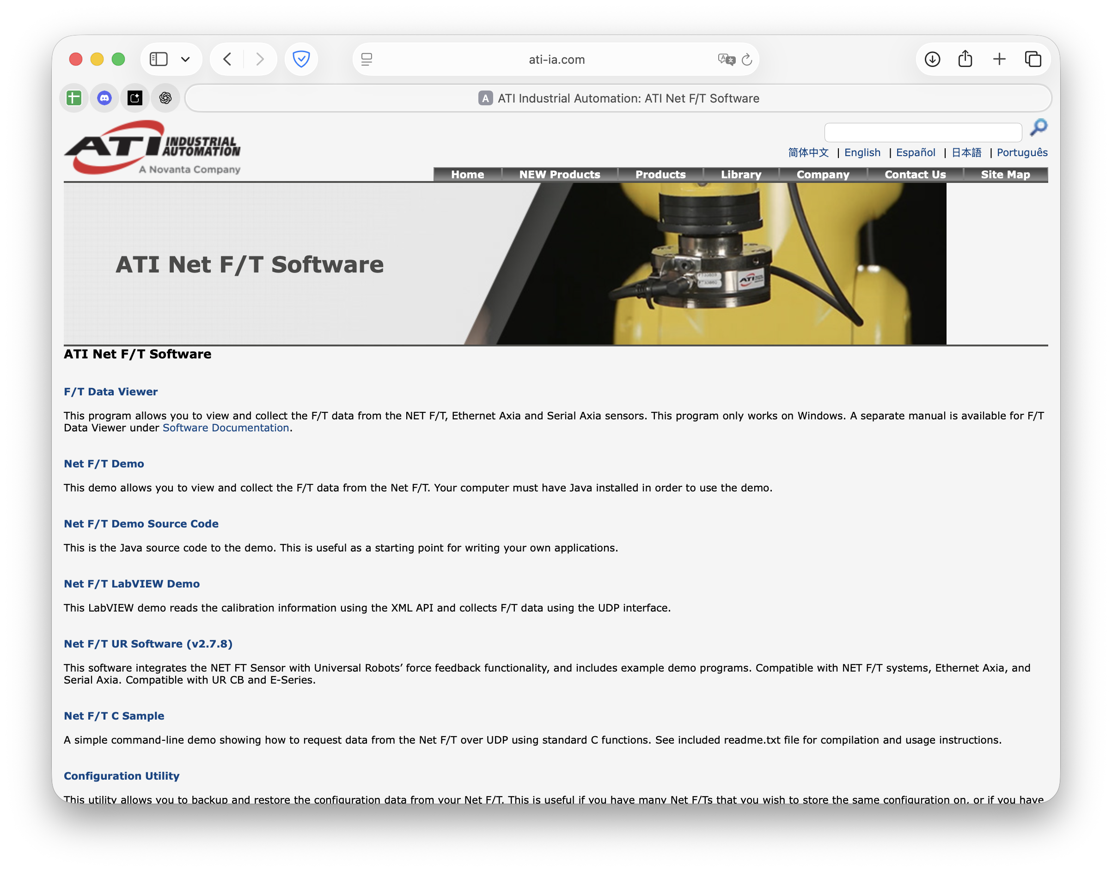Open the page reader icon in address bar
Image resolution: width=1112 pixels, height=872 pixels.
tap(367, 60)
